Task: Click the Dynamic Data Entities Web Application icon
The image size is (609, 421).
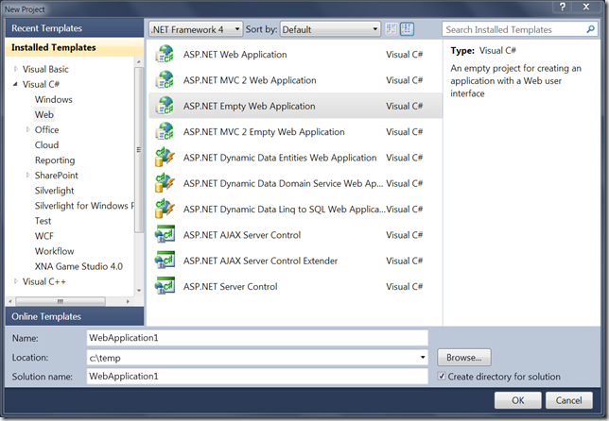Action: tap(165, 158)
